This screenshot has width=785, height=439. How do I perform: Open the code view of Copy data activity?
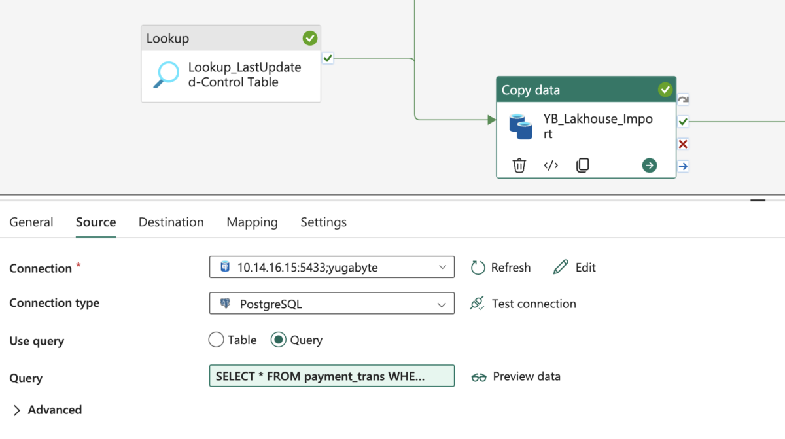pos(550,165)
